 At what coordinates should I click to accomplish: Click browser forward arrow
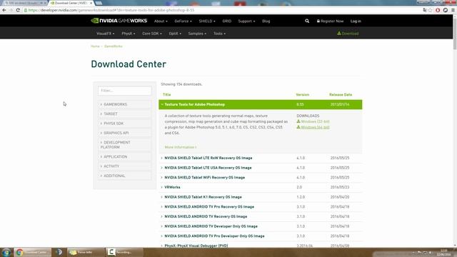11,10
